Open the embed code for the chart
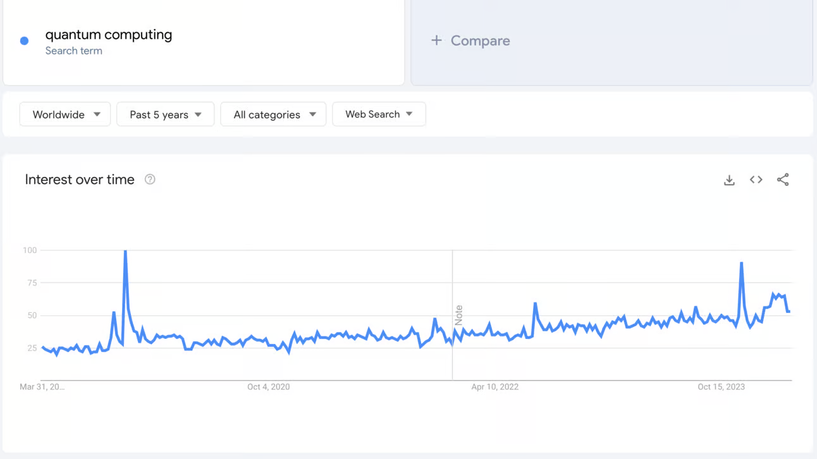This screenshot has height=459, width=817. click(x=756, y=180)
